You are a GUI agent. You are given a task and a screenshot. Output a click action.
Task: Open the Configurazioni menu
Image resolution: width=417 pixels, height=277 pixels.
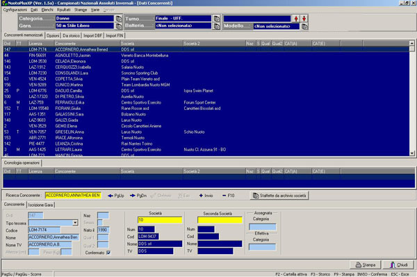tap(15, 10)
